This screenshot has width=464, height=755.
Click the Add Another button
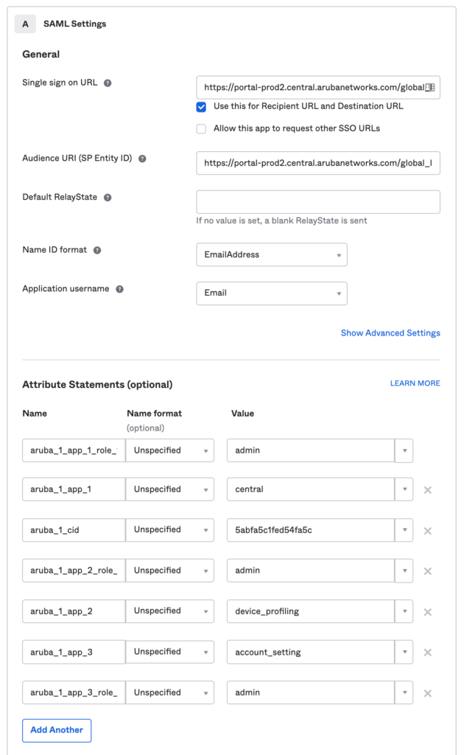[57, 730]
